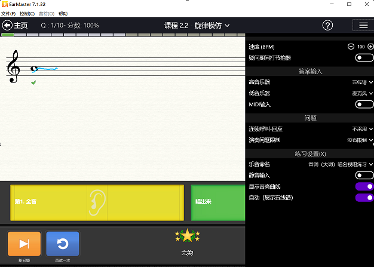Expand the 低音乐器 麦克风 dropdown
This screenshot has width=374, height=267.
[x=362, y=93]
